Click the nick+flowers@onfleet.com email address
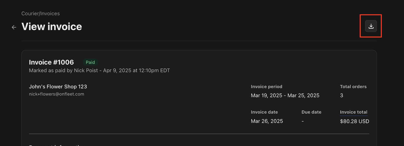 click(x=57, y=94)
